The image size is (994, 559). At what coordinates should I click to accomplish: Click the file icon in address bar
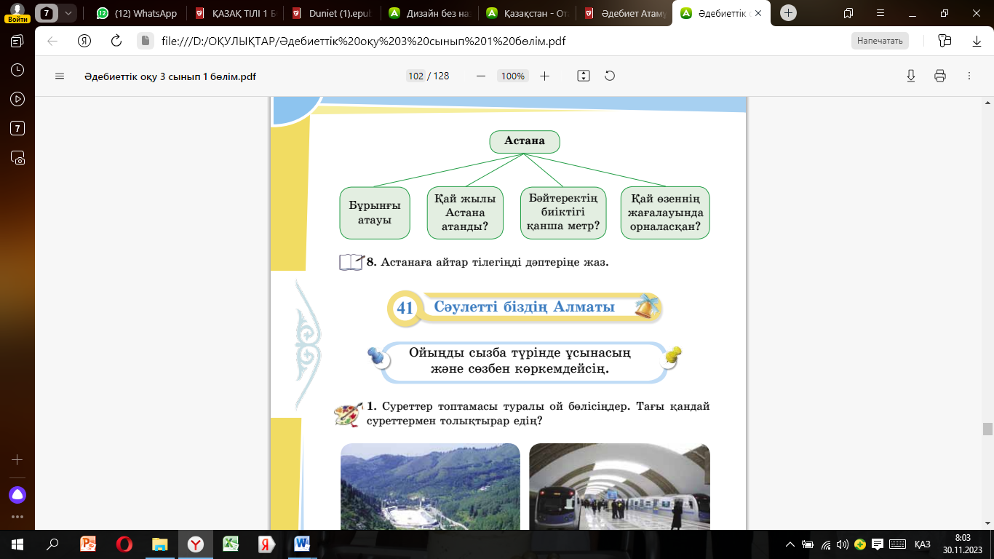[145, 41]
